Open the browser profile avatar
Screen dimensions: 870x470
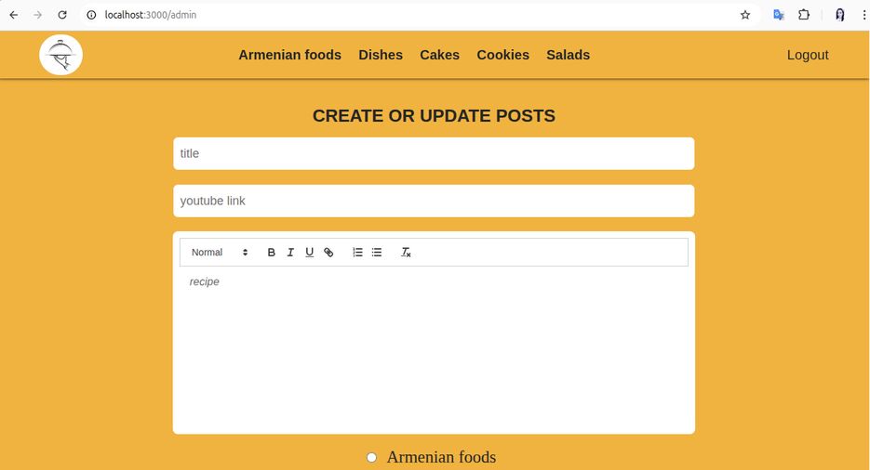[x=840, y=15]
